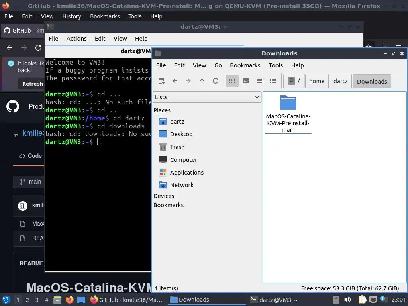Viewport: 408px width, 306px height.
Task: Open Firefox Bookmarks menu
Action: point(105,16)
